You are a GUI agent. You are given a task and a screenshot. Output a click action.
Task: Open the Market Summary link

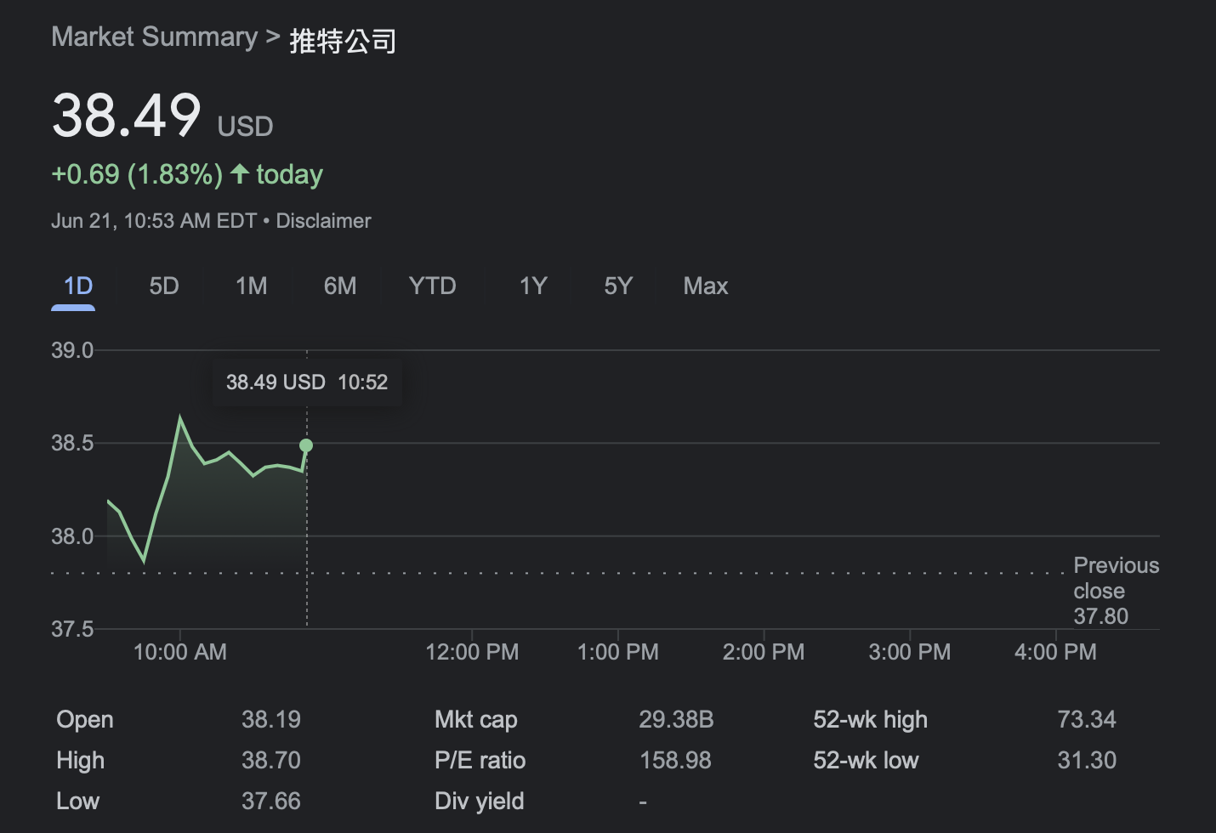tap(154, 37)
